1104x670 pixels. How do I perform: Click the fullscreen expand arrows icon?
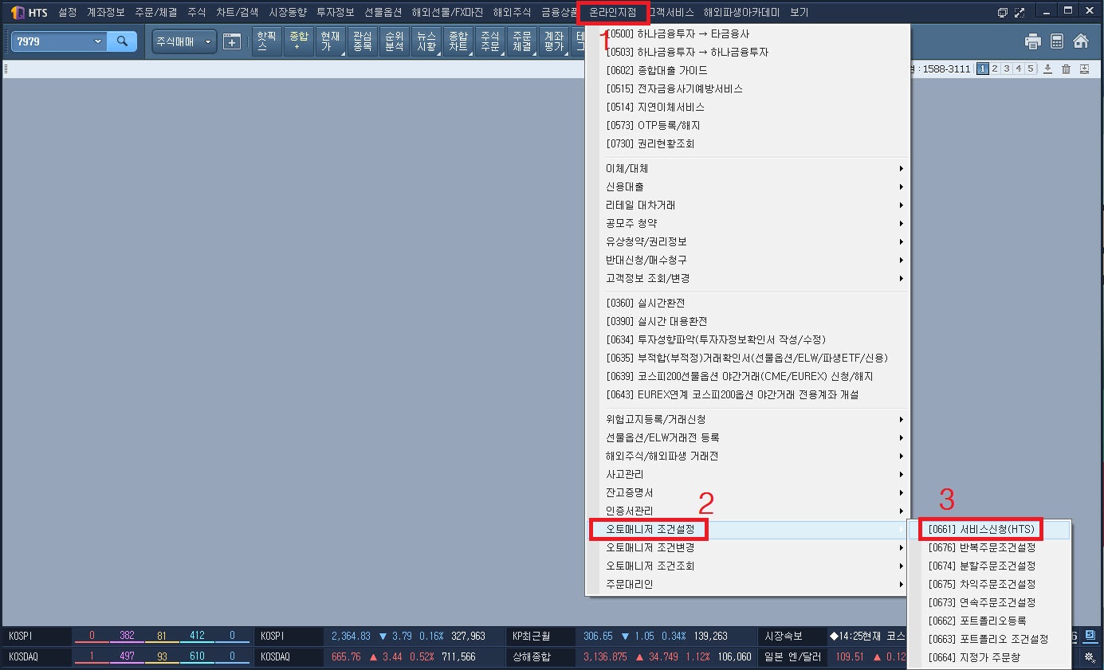tap(1020, 13)
